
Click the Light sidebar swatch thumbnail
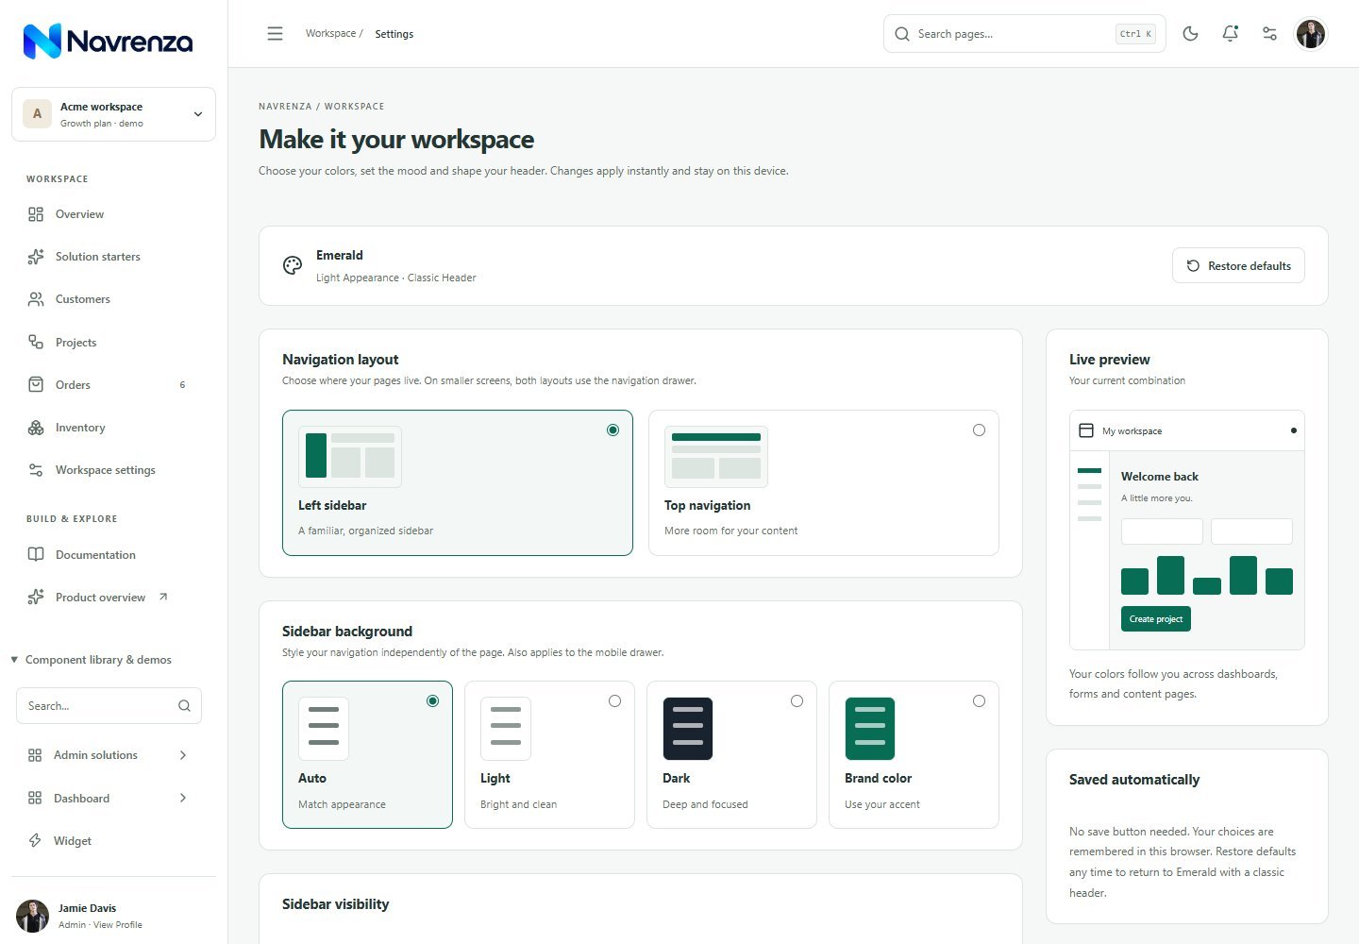506,729
